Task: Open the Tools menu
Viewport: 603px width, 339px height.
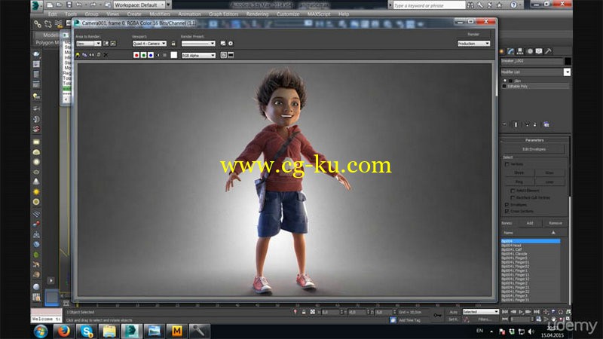Action: [x=70, y=14]
